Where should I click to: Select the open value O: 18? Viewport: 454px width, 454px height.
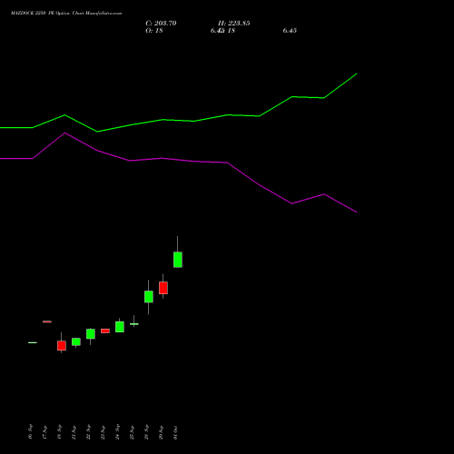coord(154,31)
